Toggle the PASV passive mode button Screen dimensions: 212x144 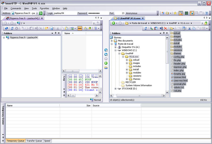click(80, 28)
